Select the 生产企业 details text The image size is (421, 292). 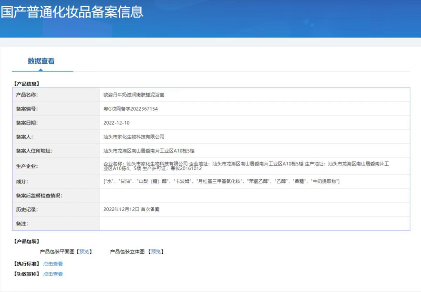247,166
